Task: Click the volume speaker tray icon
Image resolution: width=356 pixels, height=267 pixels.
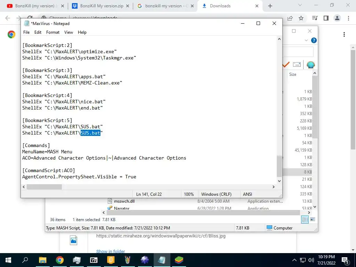Action: click(x=311, y=260)
